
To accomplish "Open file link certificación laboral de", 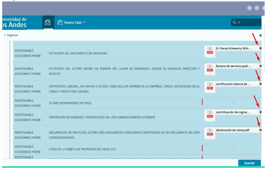I will click(x=233, y=84).
